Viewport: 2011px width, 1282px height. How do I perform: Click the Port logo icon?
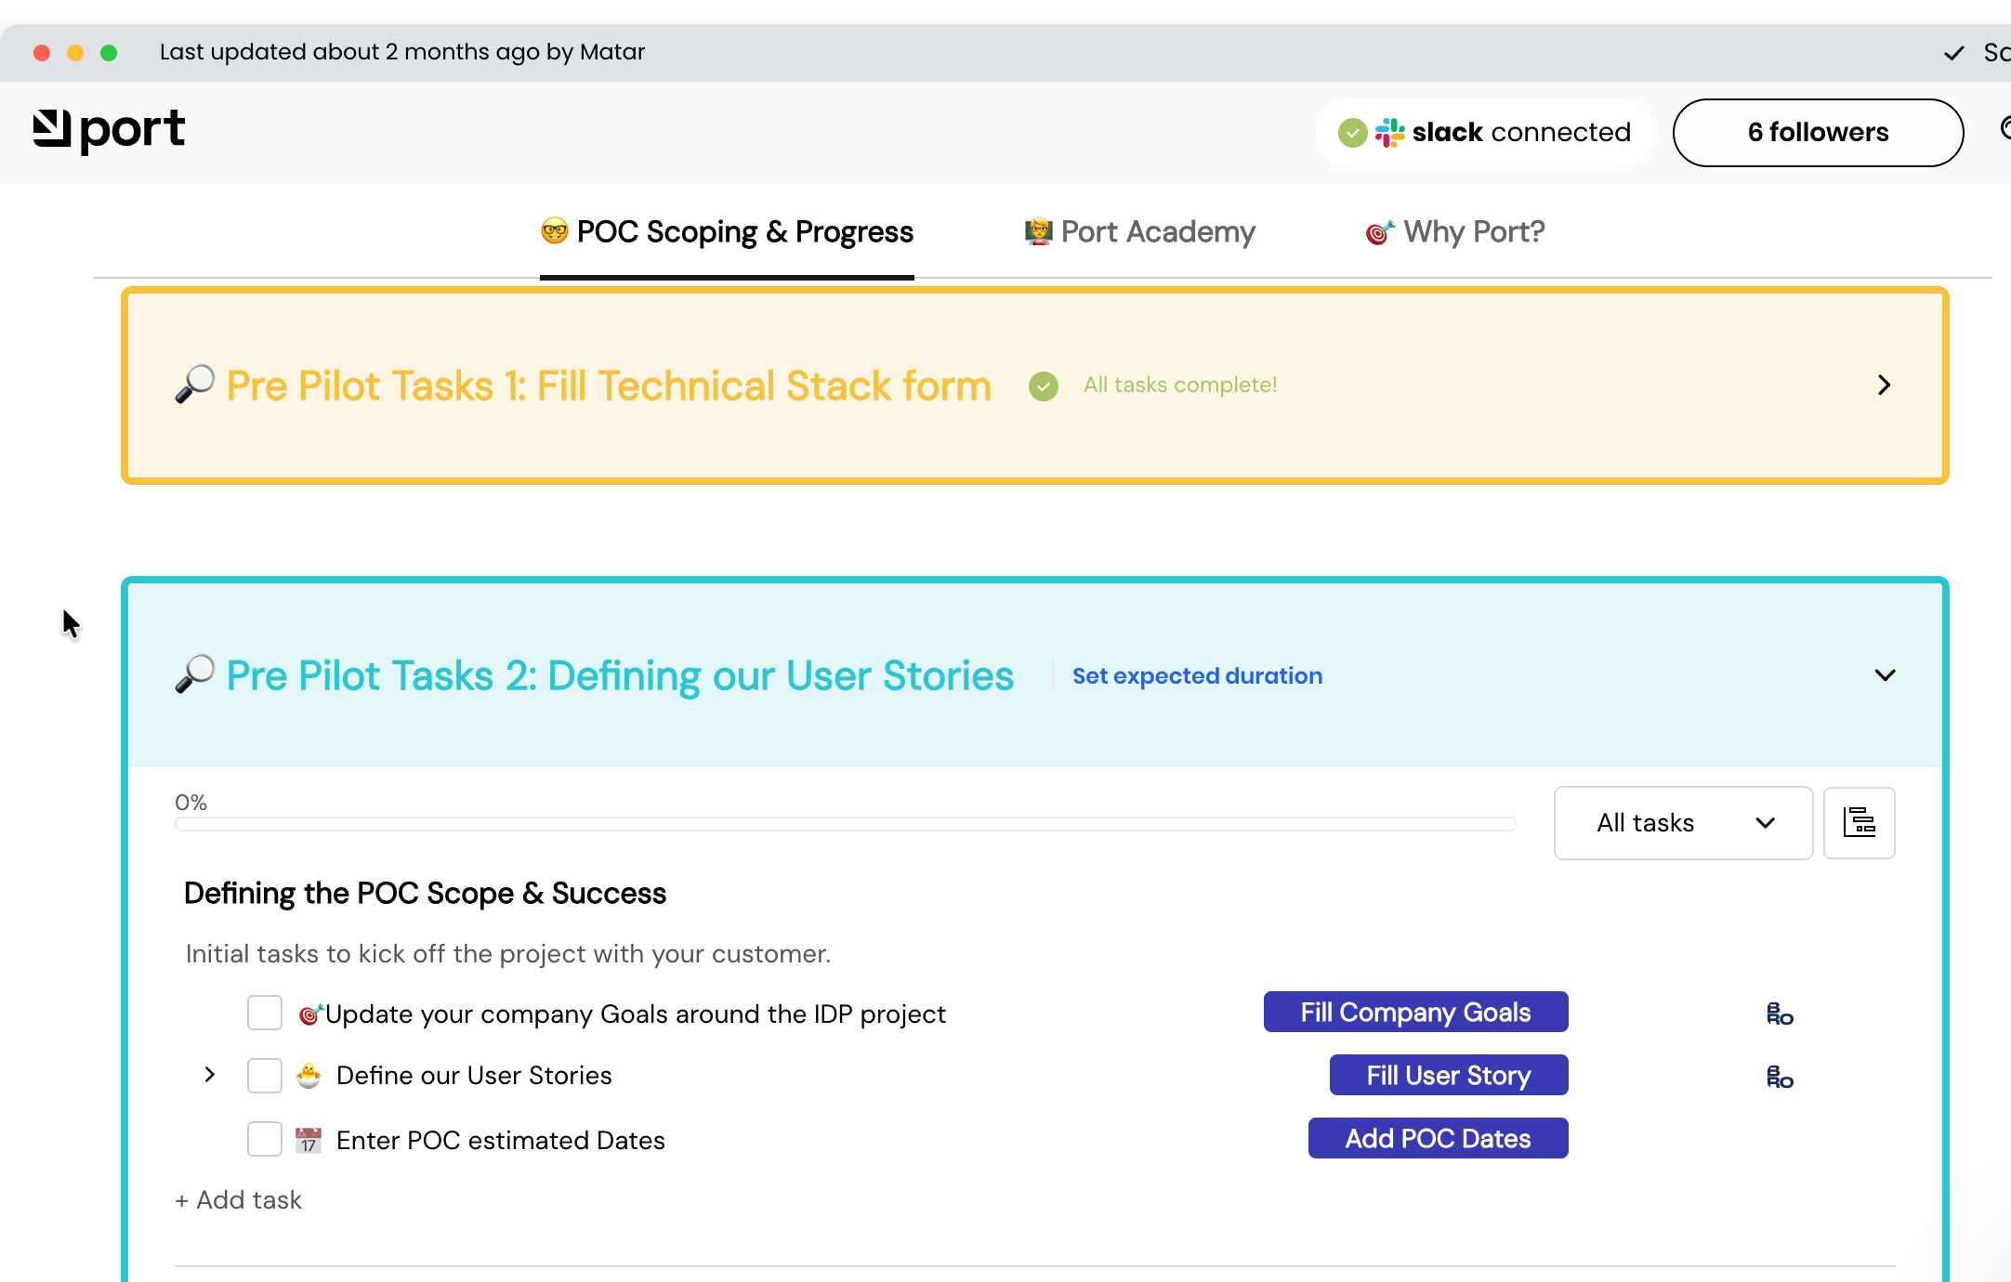52,128
